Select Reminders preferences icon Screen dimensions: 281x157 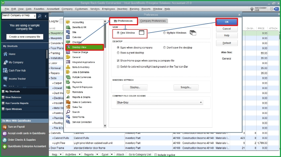click(x=68, y=92)
